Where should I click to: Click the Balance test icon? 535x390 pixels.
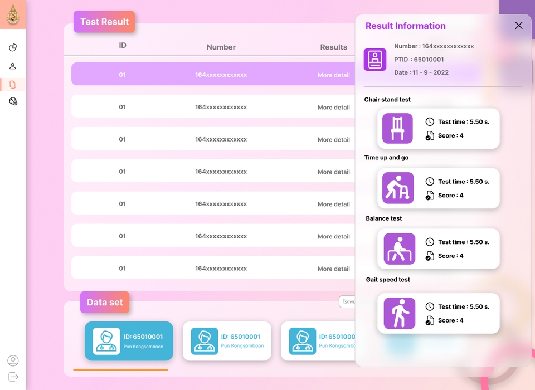(400, 248)
